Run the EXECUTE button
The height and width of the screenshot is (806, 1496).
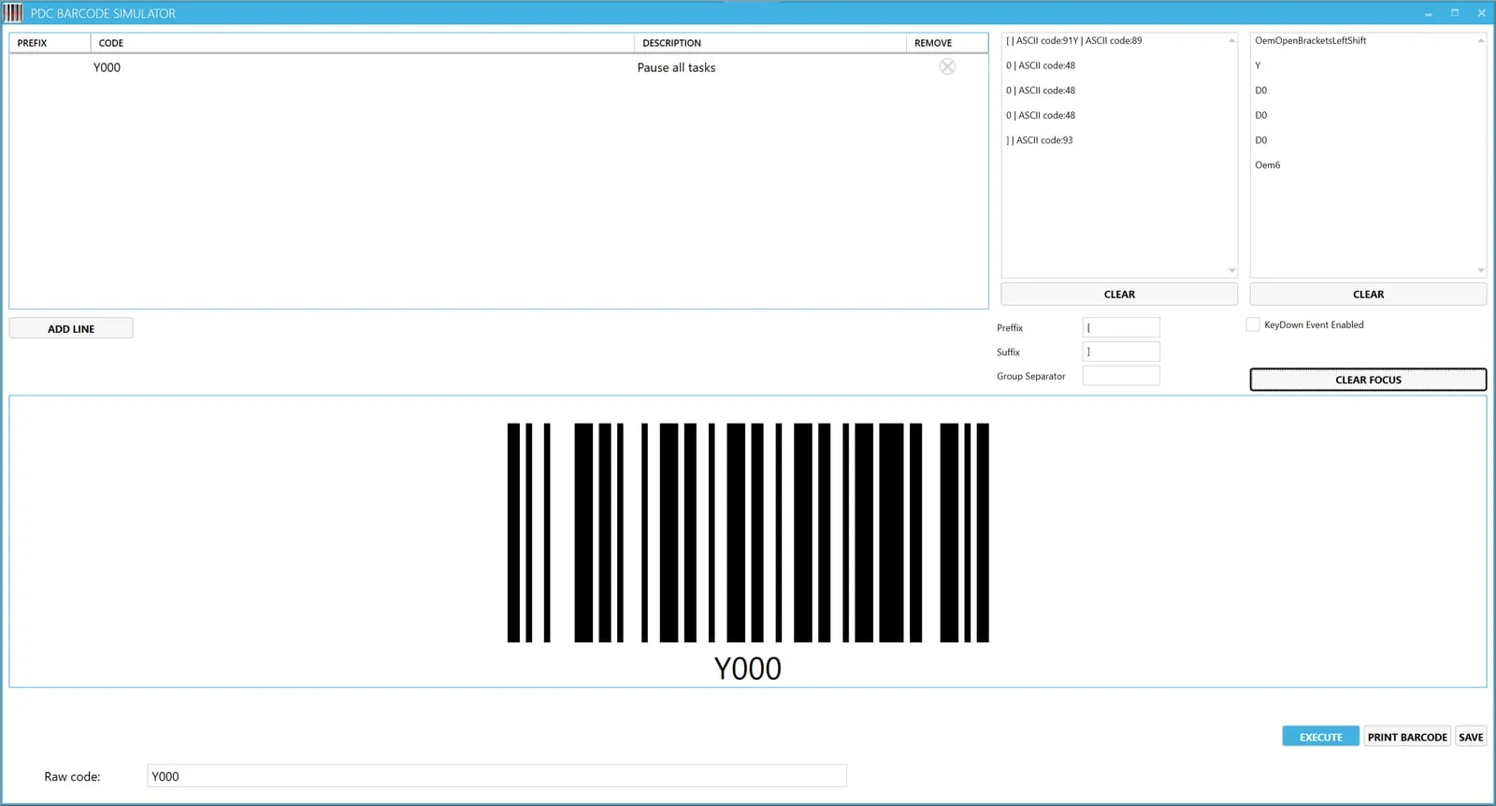(x=1320, y=737)
